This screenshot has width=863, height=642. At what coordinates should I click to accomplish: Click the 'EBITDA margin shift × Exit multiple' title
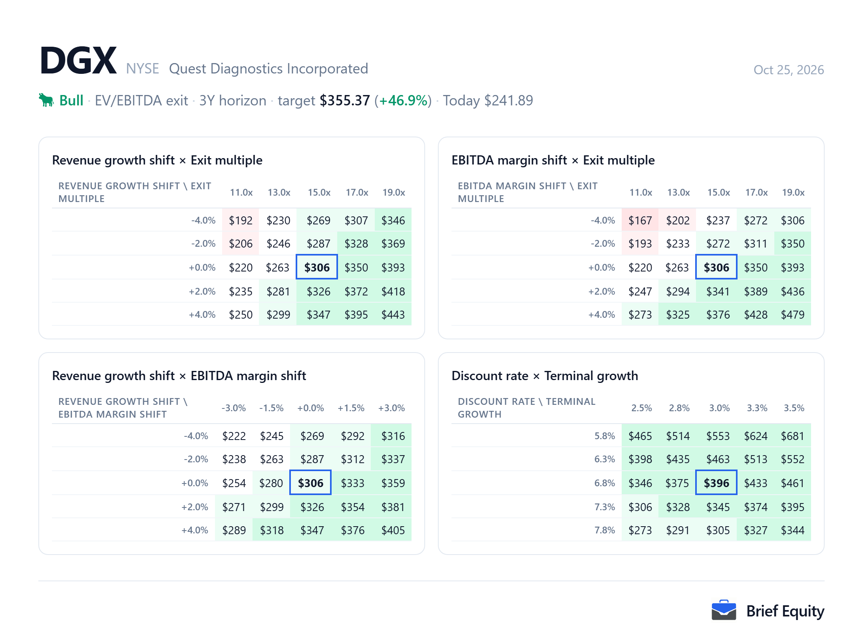553,160
